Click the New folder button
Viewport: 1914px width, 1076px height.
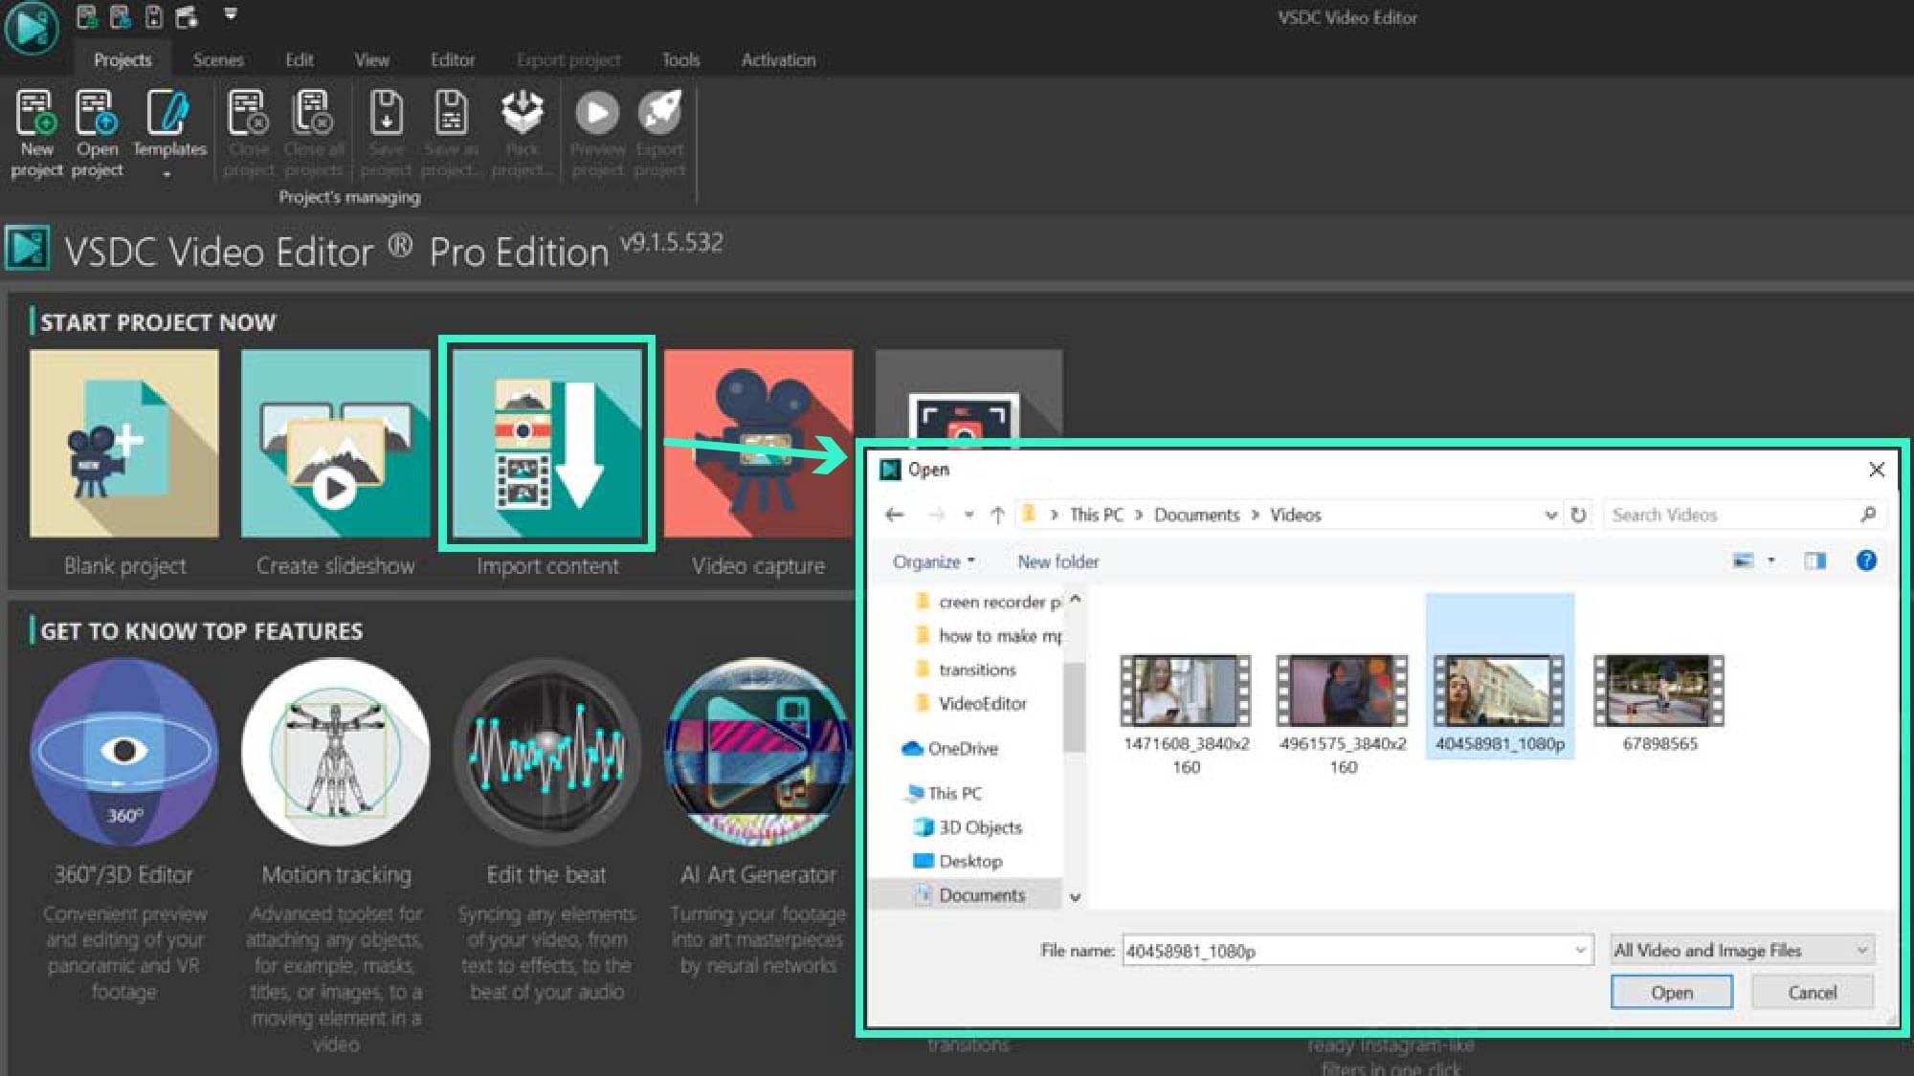(x=1057, y=561)
